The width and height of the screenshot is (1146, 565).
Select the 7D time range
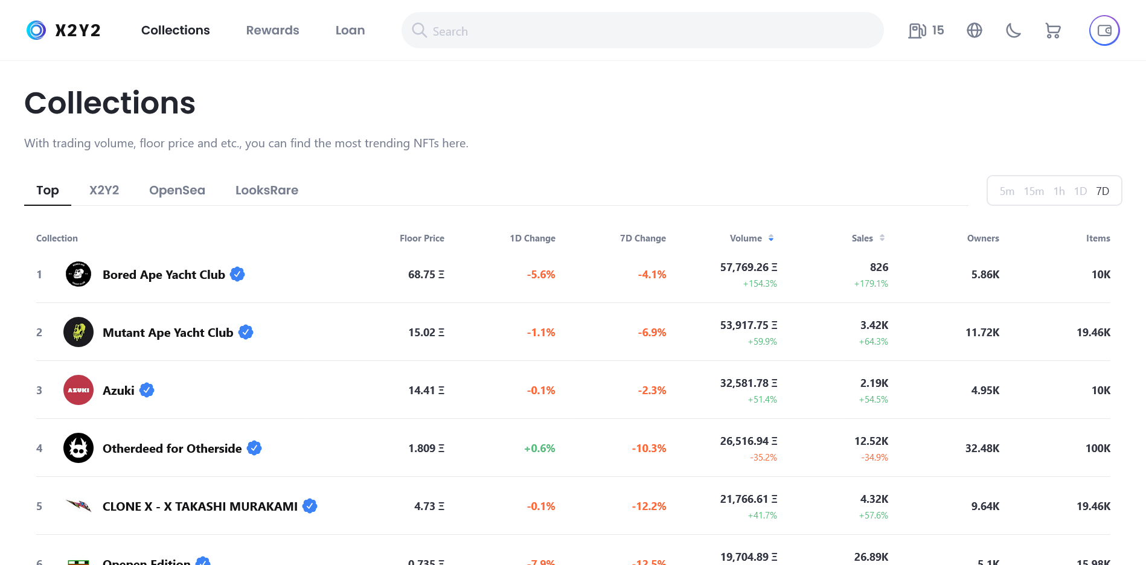click(1103, 191)
